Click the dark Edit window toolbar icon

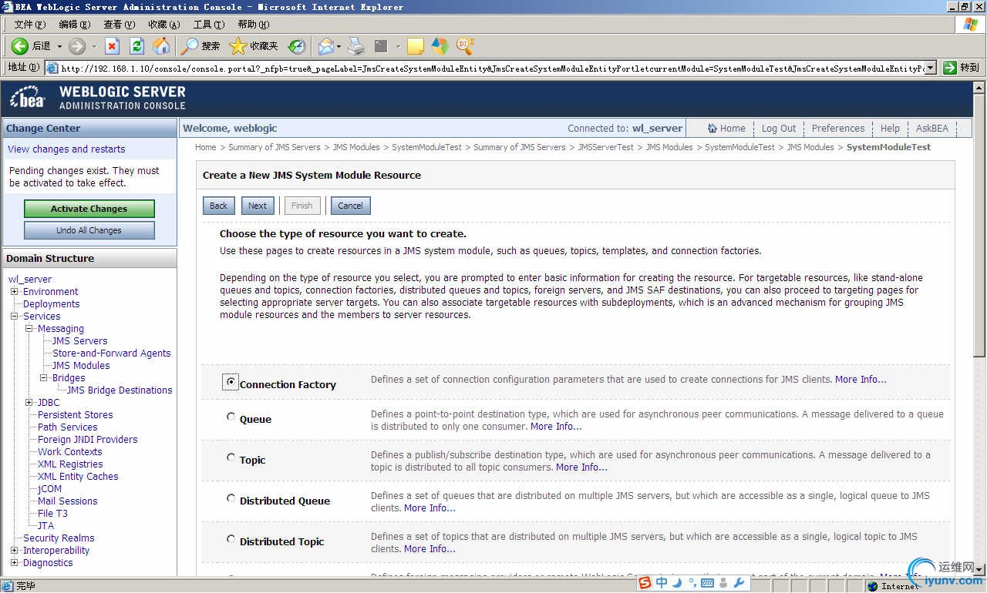click(381, 46)
